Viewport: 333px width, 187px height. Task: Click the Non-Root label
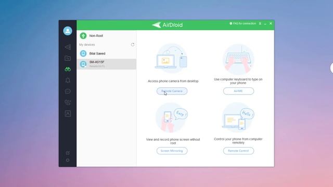(96, 36)
